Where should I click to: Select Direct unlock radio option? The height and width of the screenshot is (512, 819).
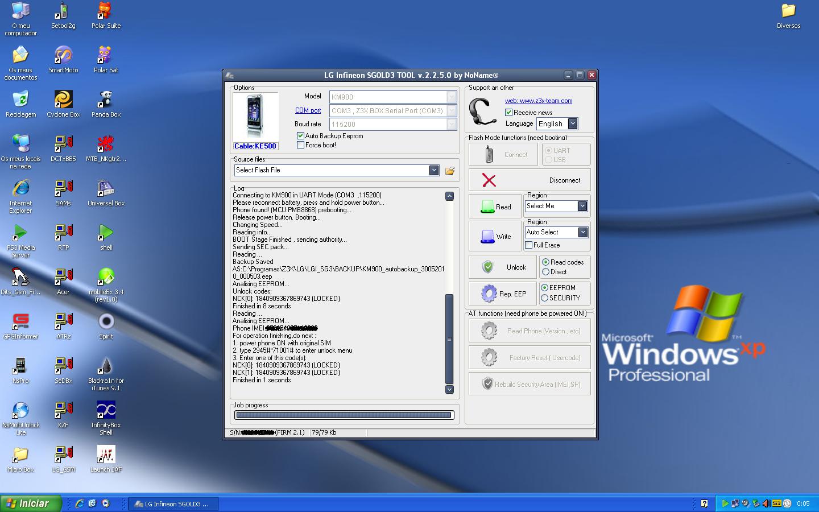[545, 272]
